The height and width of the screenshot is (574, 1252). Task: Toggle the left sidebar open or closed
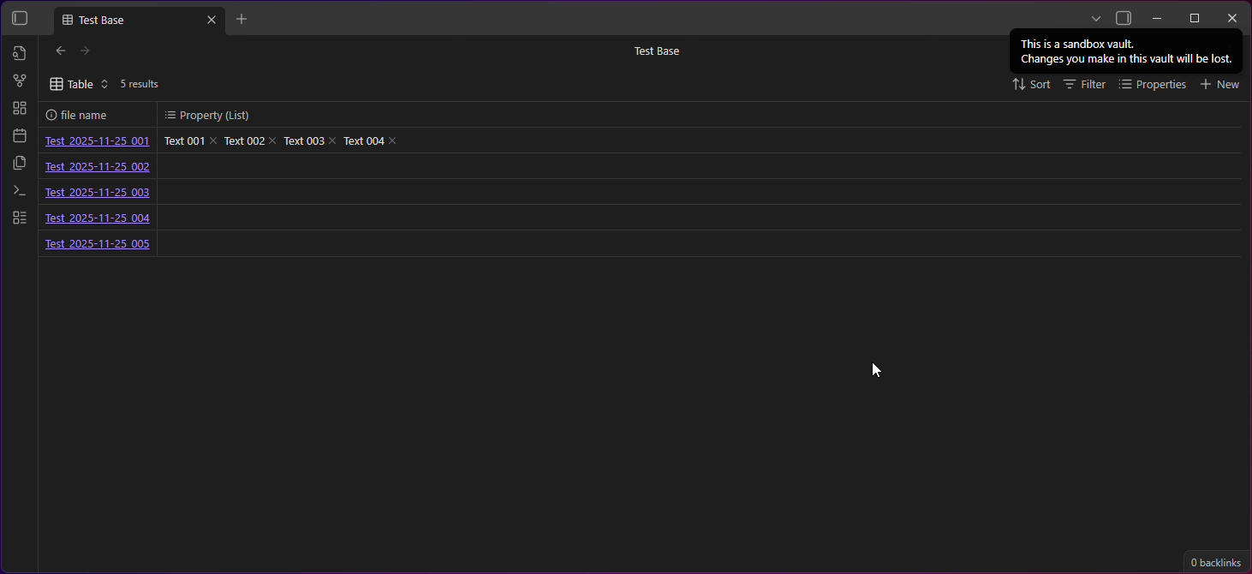pos(19,18)
